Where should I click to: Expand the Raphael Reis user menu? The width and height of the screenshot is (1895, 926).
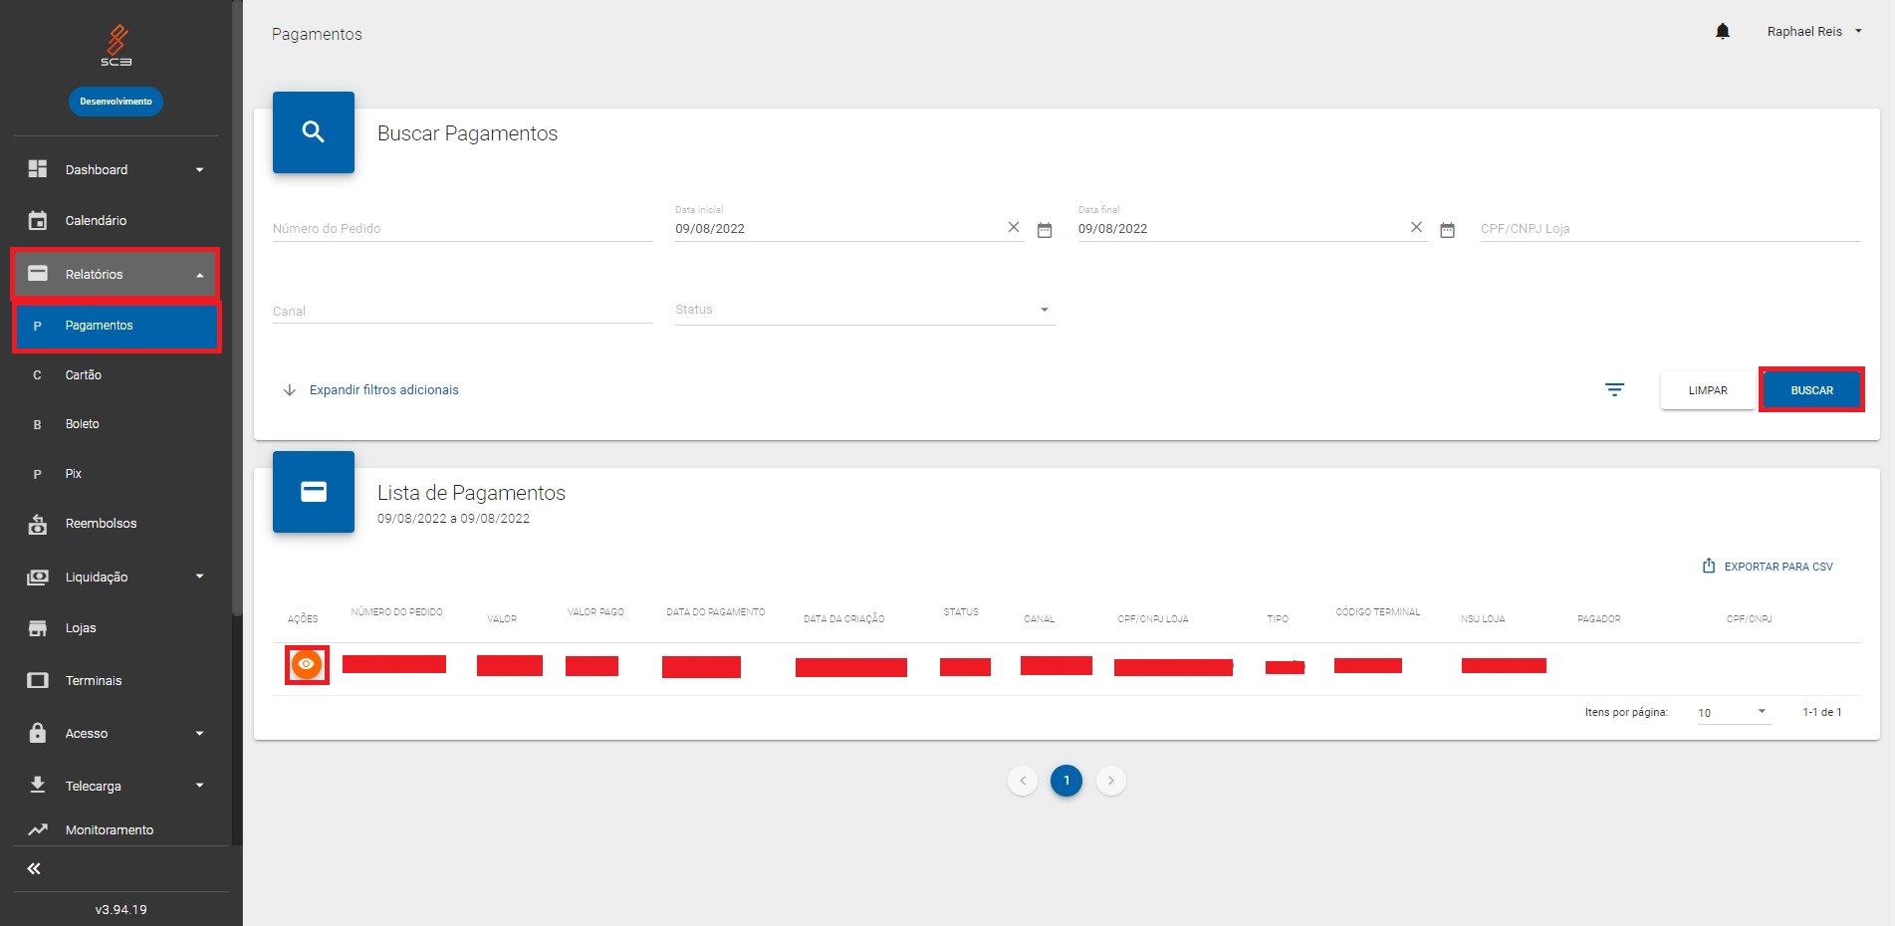[x=1813, y=32]
